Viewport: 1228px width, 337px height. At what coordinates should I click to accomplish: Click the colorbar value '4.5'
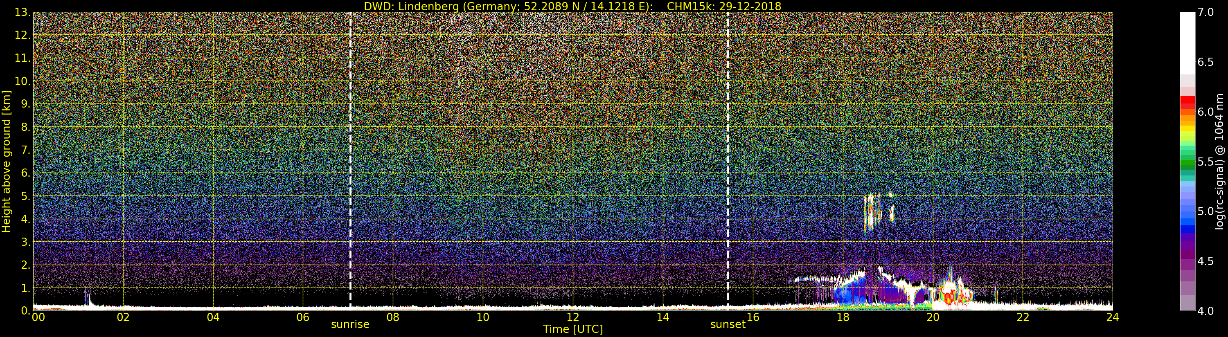1206,261
